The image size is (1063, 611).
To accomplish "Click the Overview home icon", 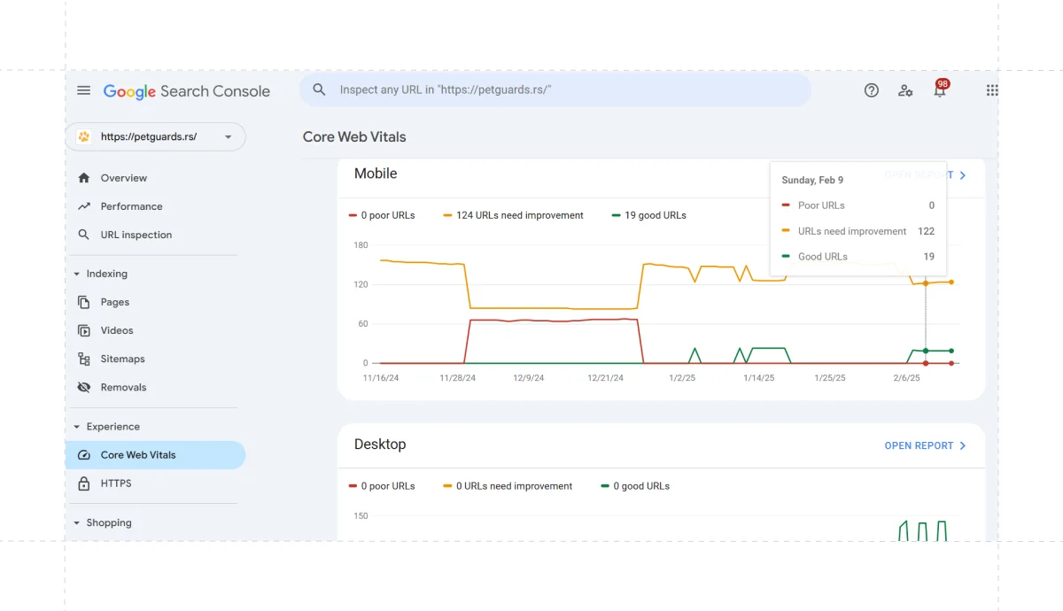I will 84,178.
